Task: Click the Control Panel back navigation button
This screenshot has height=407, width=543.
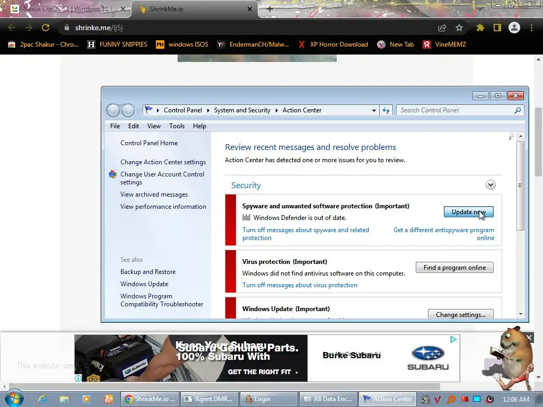Action: point(113,110)
